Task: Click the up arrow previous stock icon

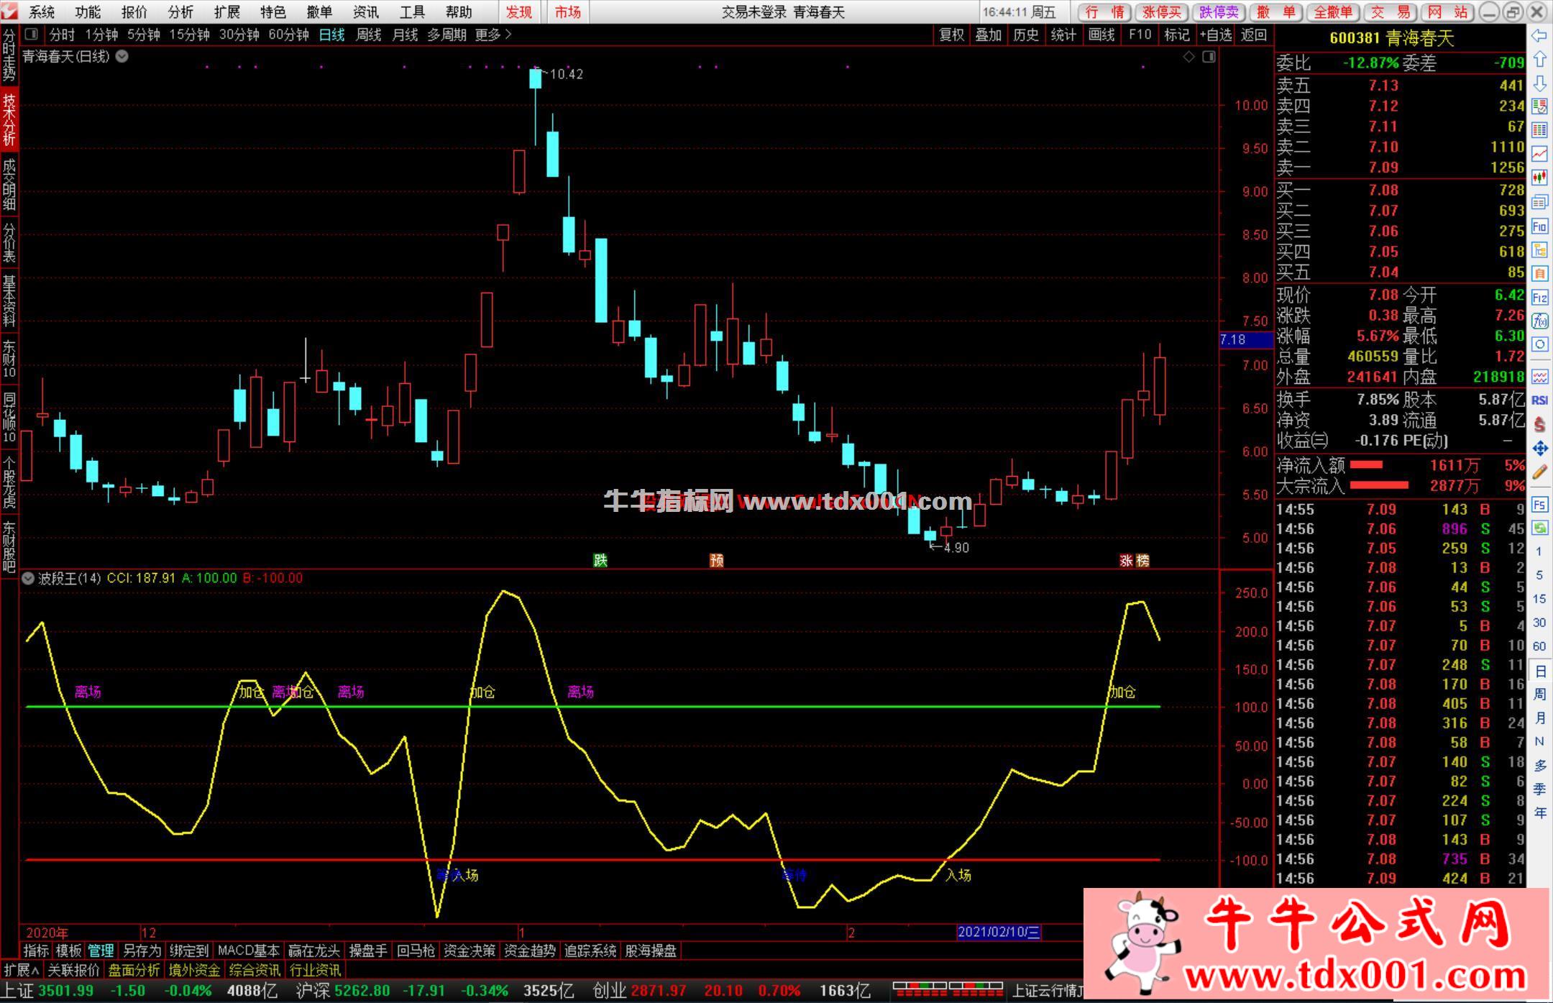Action: click(x=1539, y=59)
